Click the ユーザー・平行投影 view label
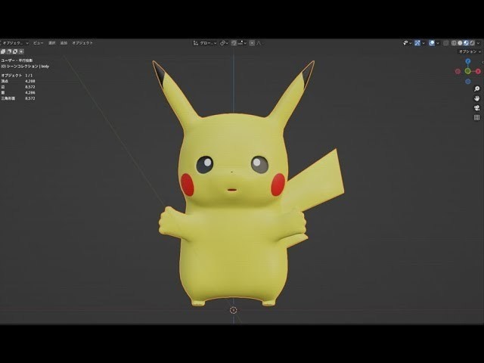The width and height of the screenshot is (484, 363). [17, 60]
